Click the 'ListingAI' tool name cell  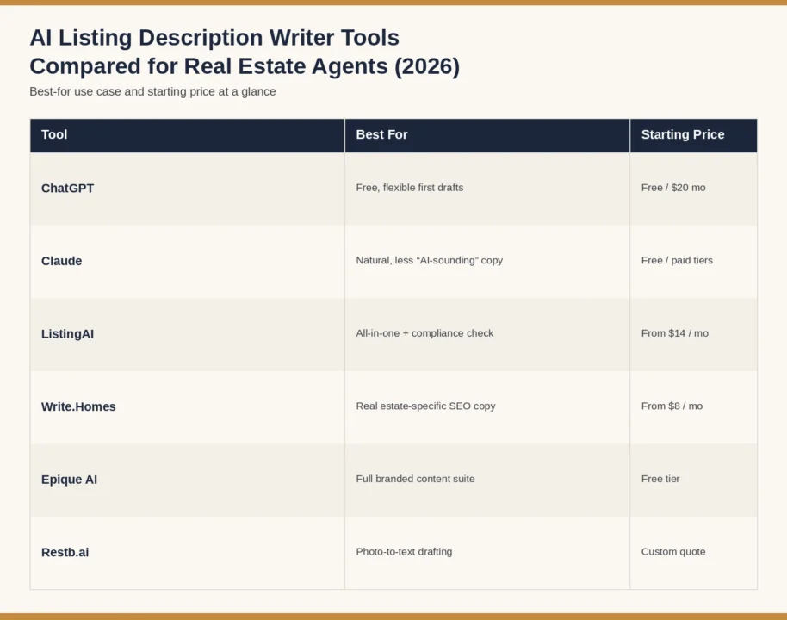[x=187, y=334]
